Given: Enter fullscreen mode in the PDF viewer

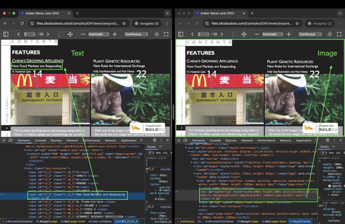Looking at the screenshot, I should [166, 34].
